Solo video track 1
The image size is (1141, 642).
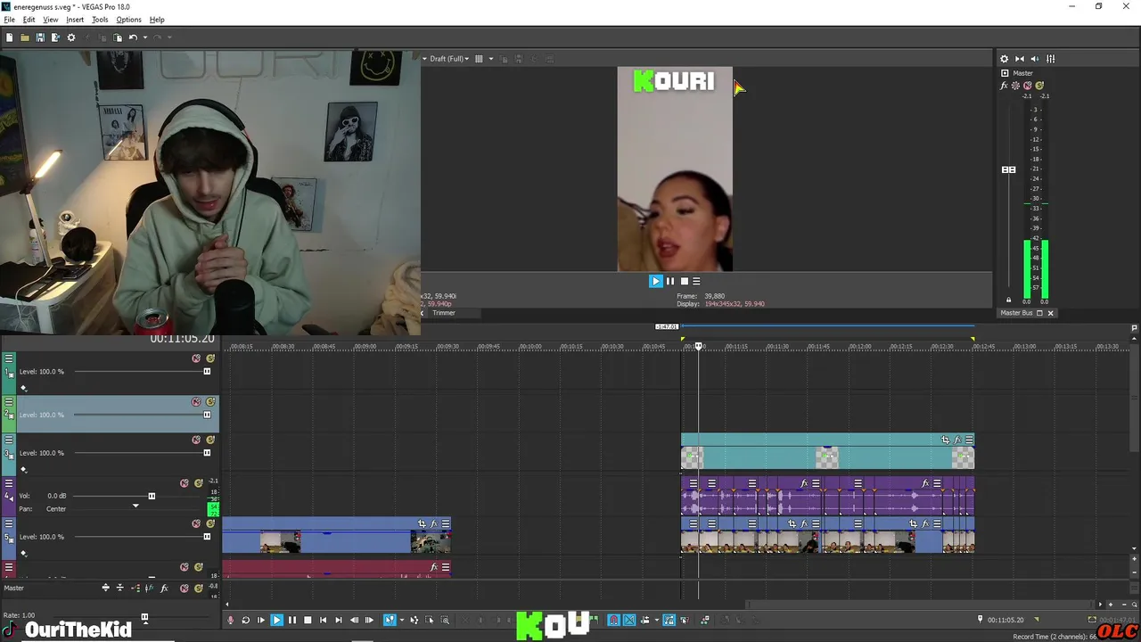tap(210, 358)
